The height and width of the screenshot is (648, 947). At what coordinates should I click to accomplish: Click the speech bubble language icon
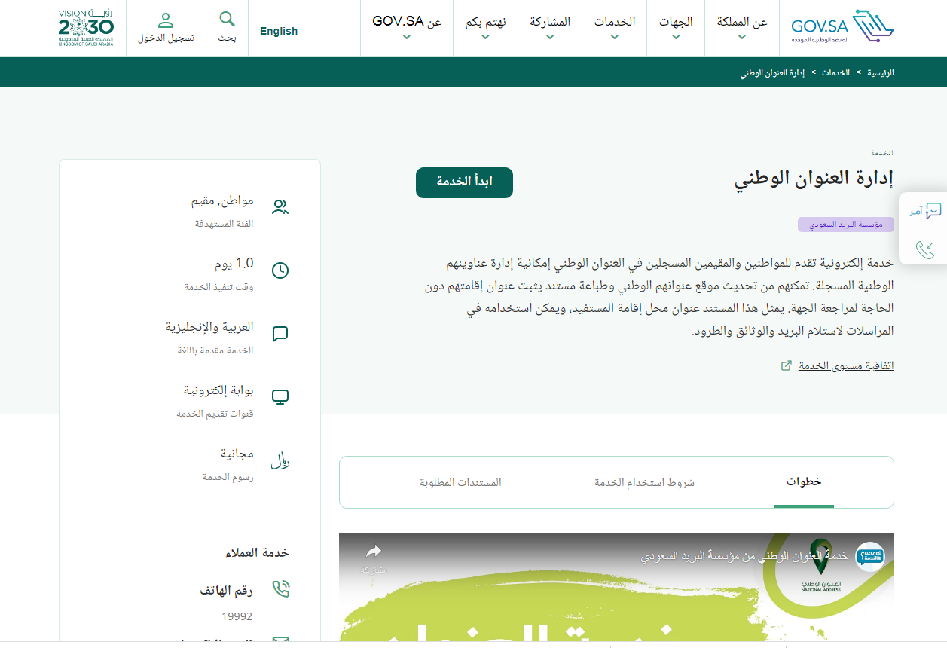(x=280, y=334)
